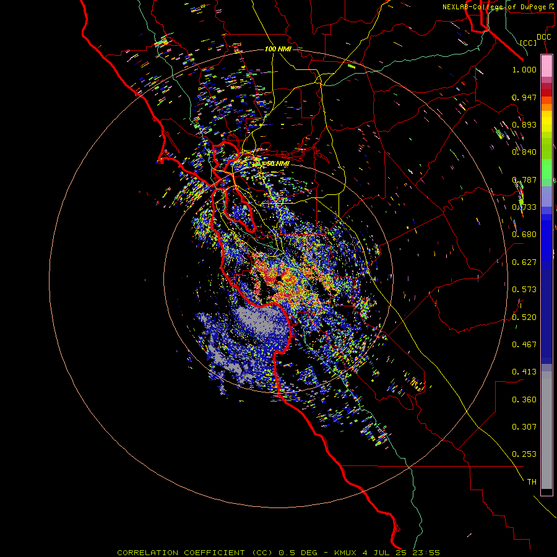Click the 0.573 scale value
Screen dimensions: 557x557
click(x=524, y=290)
